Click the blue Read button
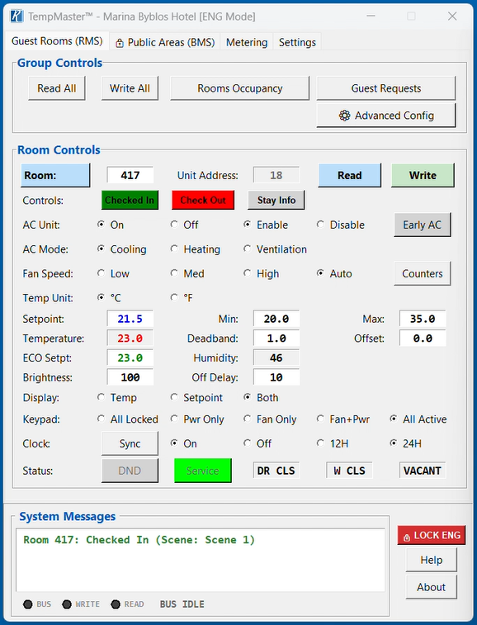Screen dimensions: 477x625 349,175
